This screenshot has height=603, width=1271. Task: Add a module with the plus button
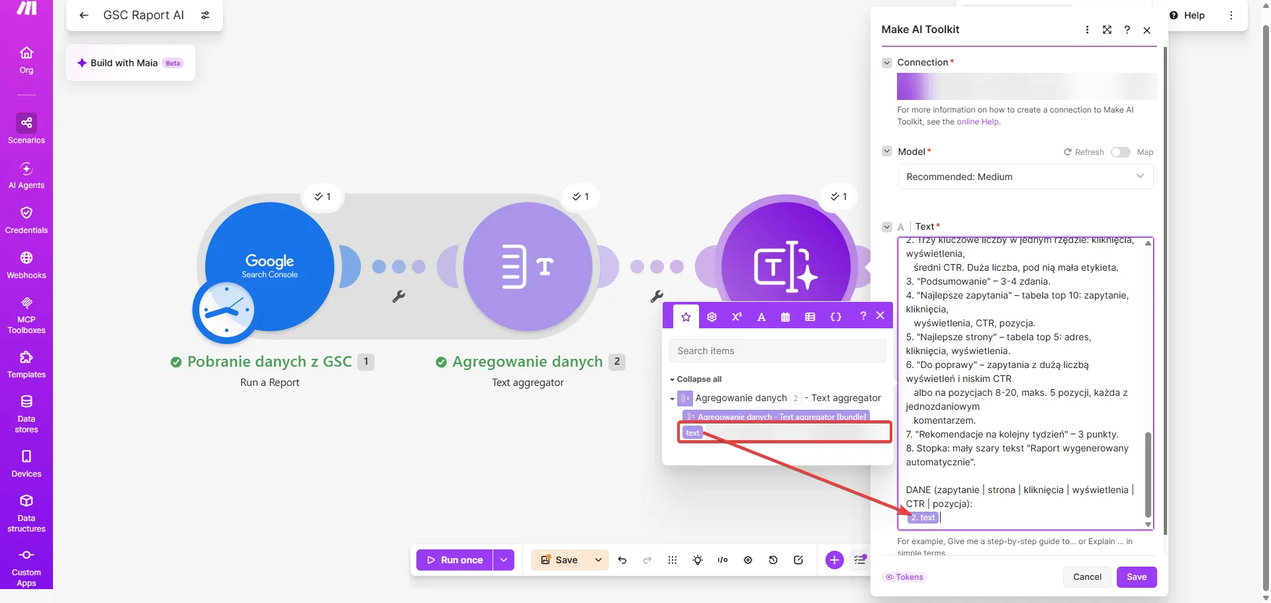(x=834, y=560)
